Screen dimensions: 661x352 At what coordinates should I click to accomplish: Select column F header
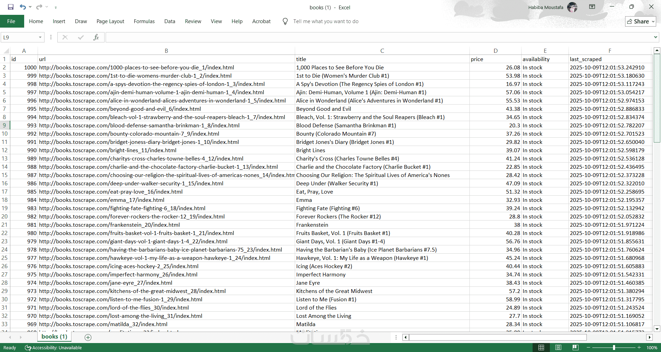coord(610,51)
